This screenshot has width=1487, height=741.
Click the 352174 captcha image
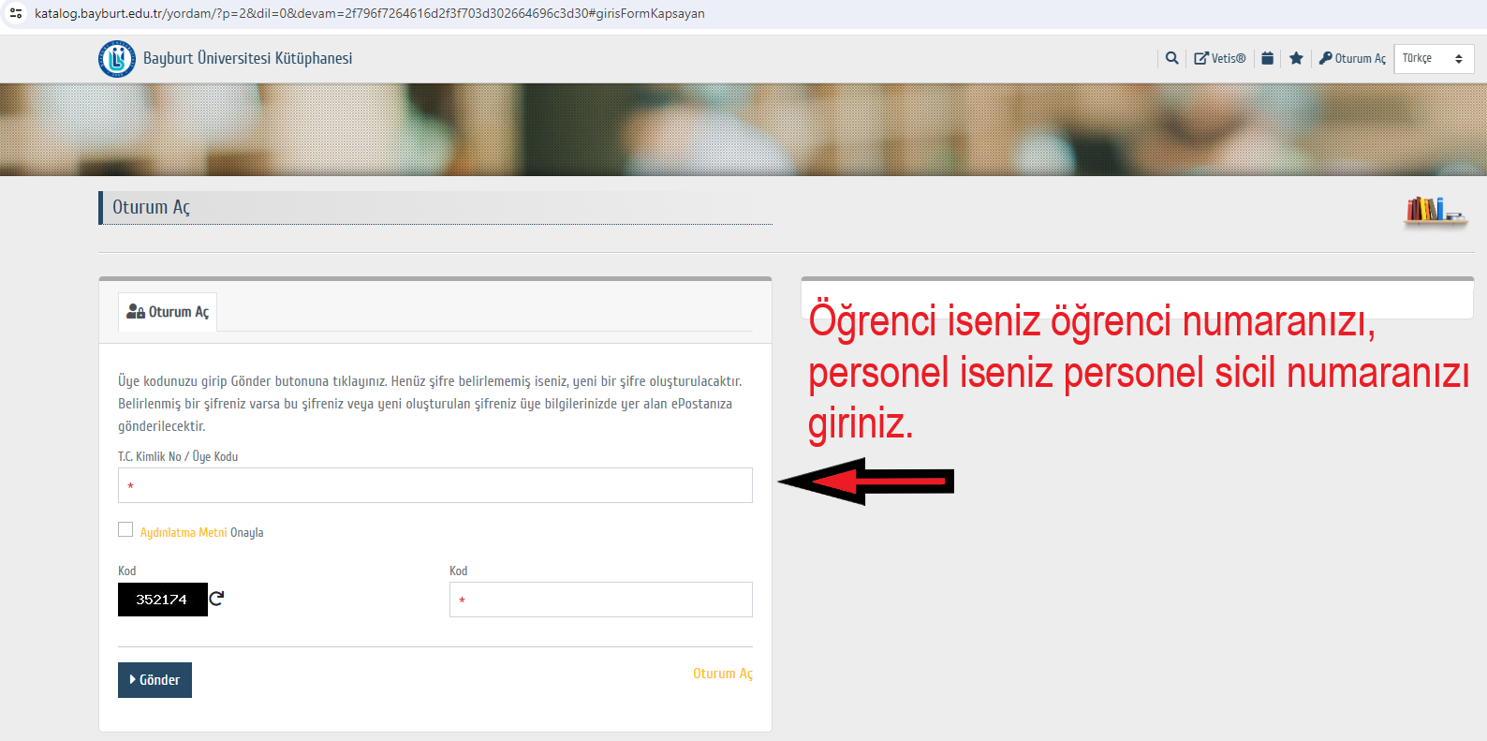click(x=162, y=600)
